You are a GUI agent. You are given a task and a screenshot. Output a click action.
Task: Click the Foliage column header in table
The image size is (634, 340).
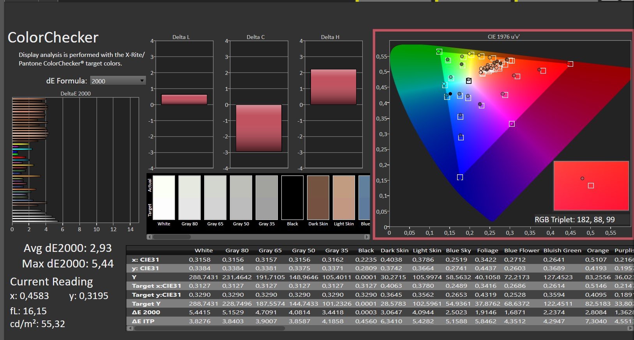[x=487, y=250]
